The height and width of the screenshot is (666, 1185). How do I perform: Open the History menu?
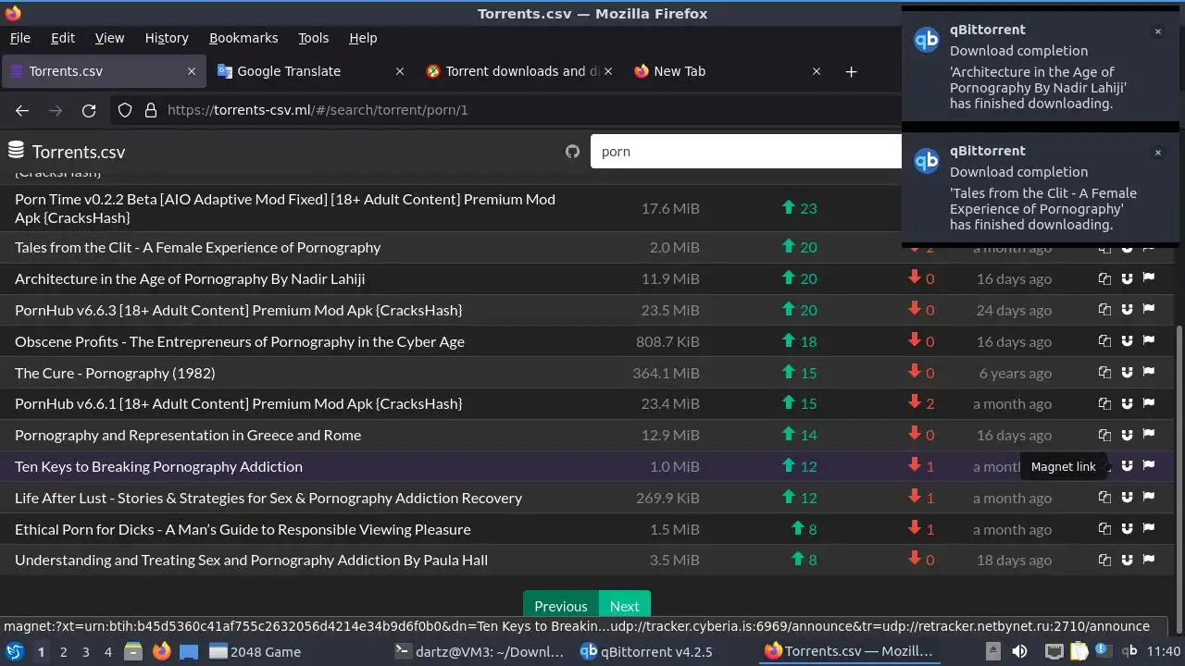coord(167,38)
